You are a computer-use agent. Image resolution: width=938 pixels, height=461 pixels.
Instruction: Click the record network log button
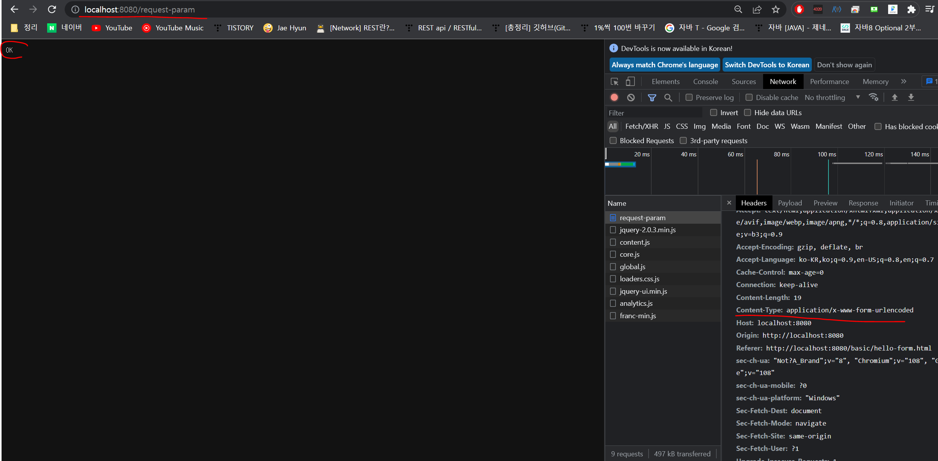[x=614, y=98]
